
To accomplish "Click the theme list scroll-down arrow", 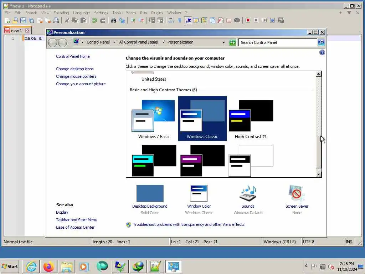I will click(318, 174).
